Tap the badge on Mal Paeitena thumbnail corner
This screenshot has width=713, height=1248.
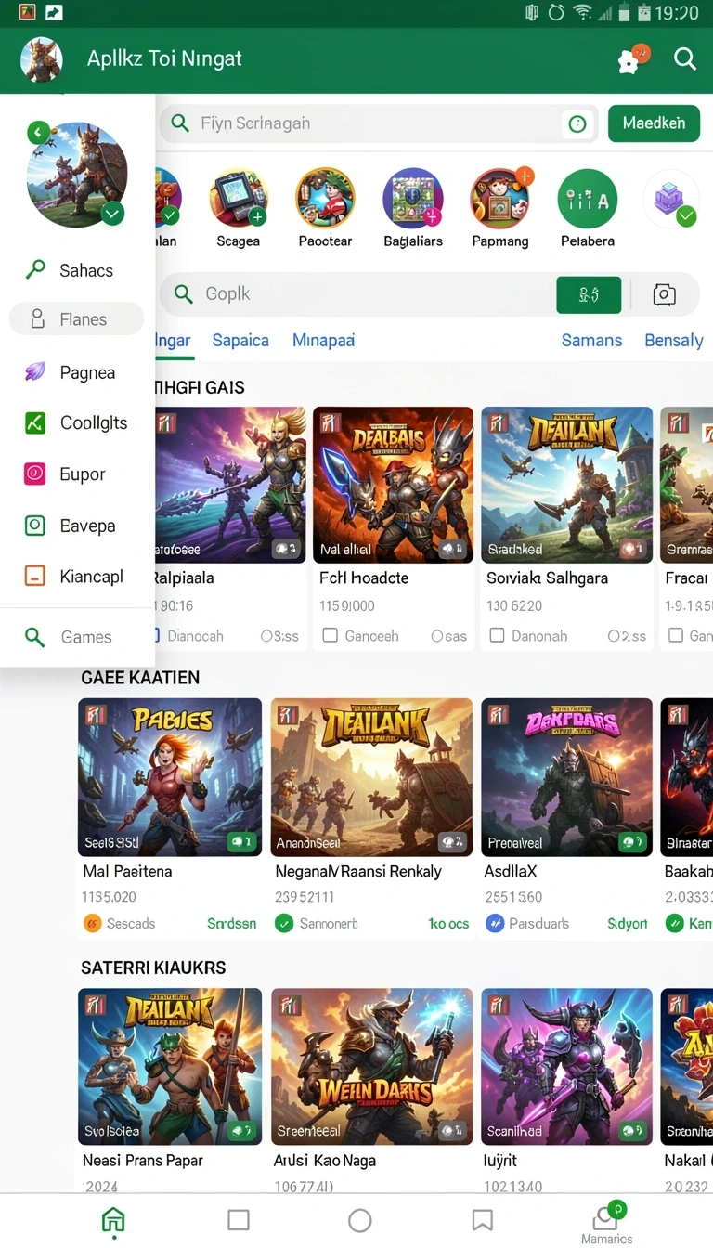241,842
